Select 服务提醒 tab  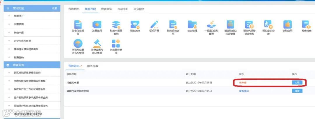[93, 66]
